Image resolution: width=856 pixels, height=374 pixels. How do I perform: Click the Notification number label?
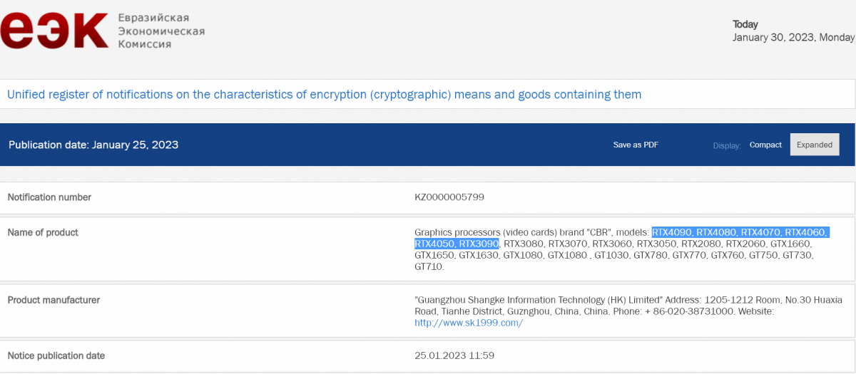[49, 197]
